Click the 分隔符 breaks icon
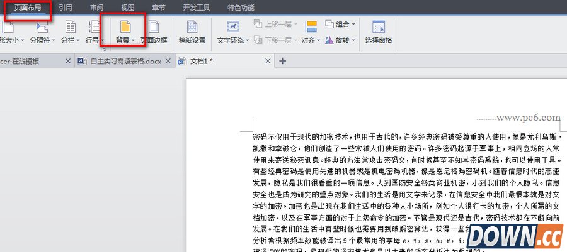Screen dimensions: 567x252 coord(42,27)
